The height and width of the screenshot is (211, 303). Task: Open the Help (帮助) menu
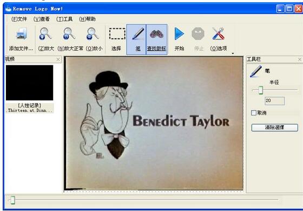pos(87,19)
